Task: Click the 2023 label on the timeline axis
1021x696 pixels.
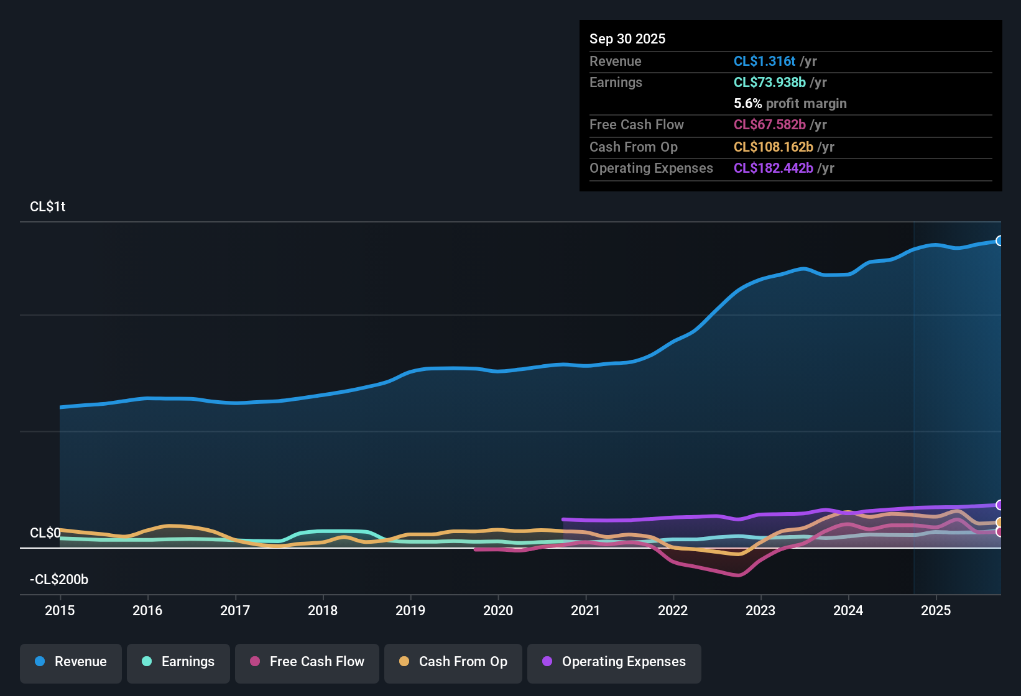Action: (x=760, y=611)
